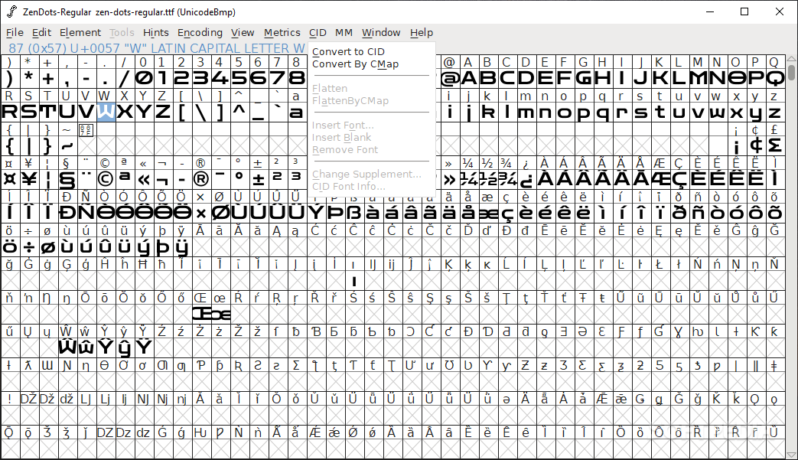The width and height of the screenshot is (798, 460).
Task: Select the lowercase k glyph cell
Action: 488,112
